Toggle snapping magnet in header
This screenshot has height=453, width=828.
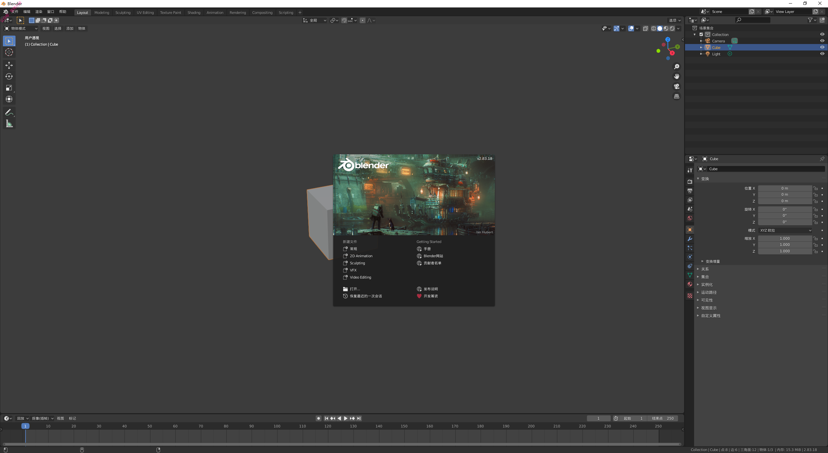tap(344, 20)
